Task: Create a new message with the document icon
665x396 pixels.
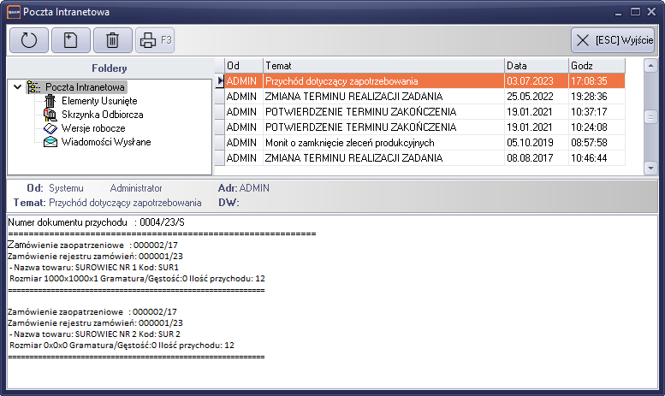Action: (70, 40)
